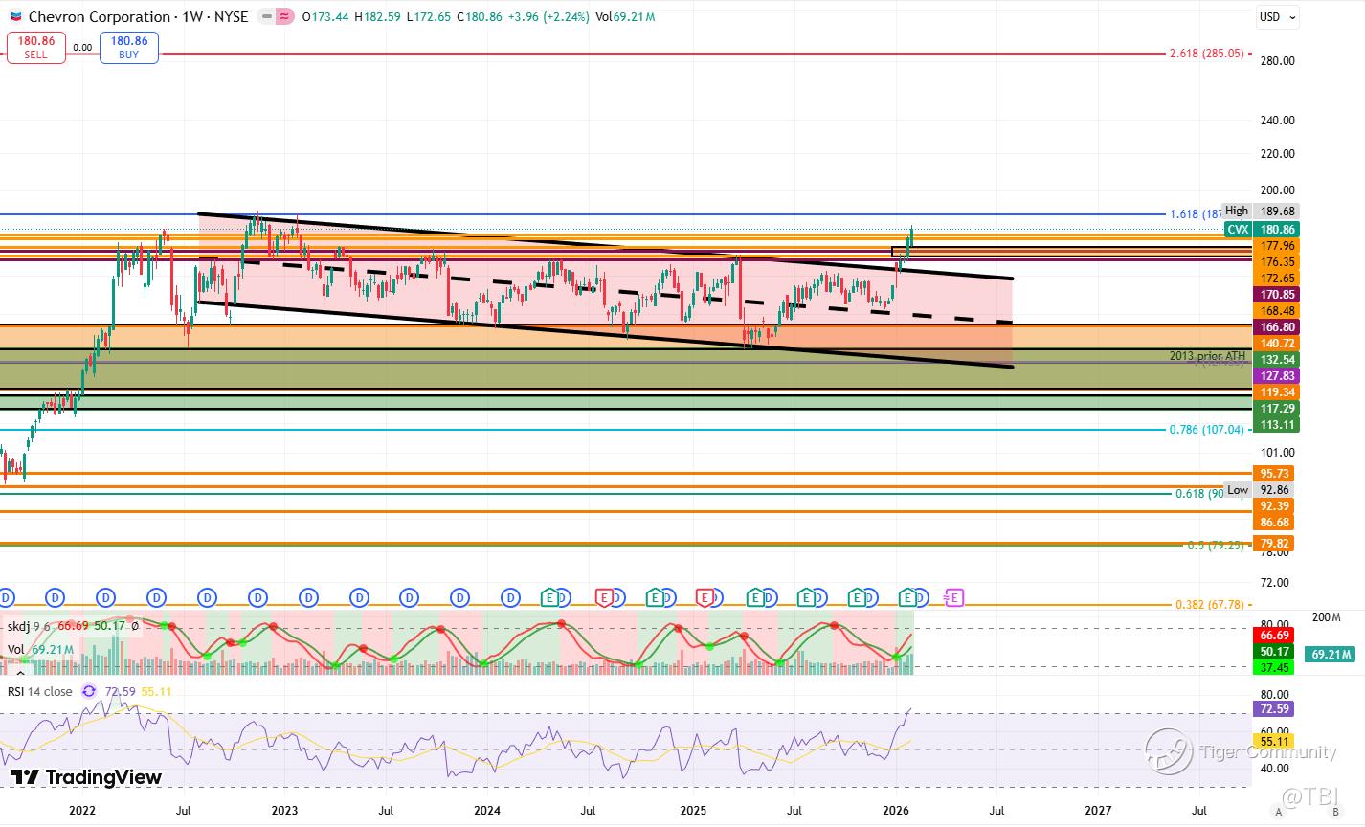Click the 2024 label on the time axis
This screenshot has width=1365, height=827.
(486, 811)
